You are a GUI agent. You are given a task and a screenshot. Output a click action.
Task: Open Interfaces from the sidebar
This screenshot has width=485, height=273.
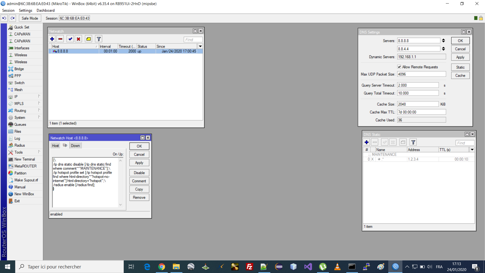pos(22,48)
